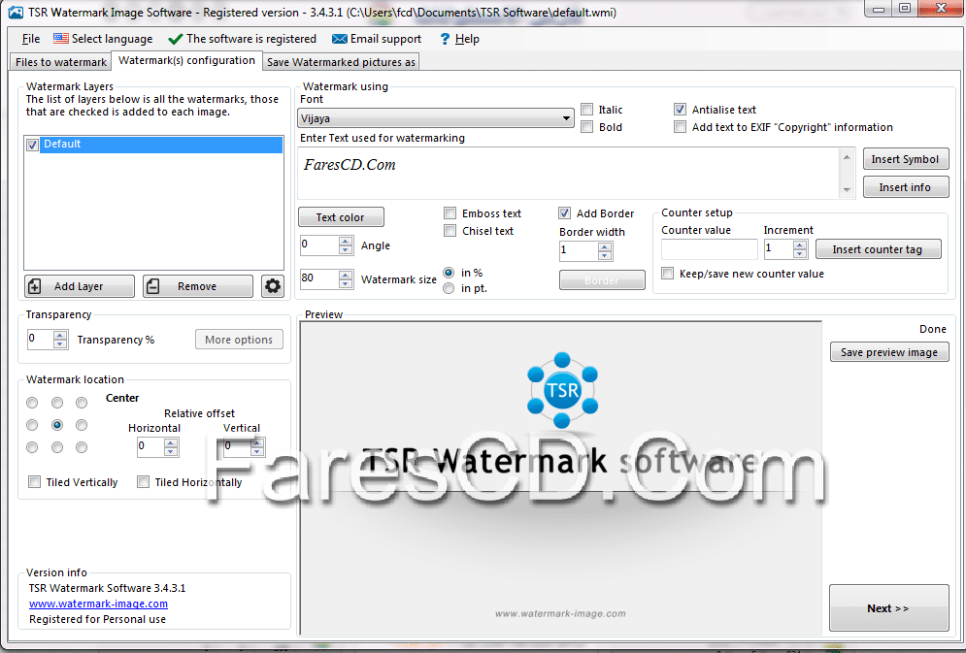This screenshot has height=653, width=966.
Task: Increase counter Increment with up arrow
Action: [800, 245]
